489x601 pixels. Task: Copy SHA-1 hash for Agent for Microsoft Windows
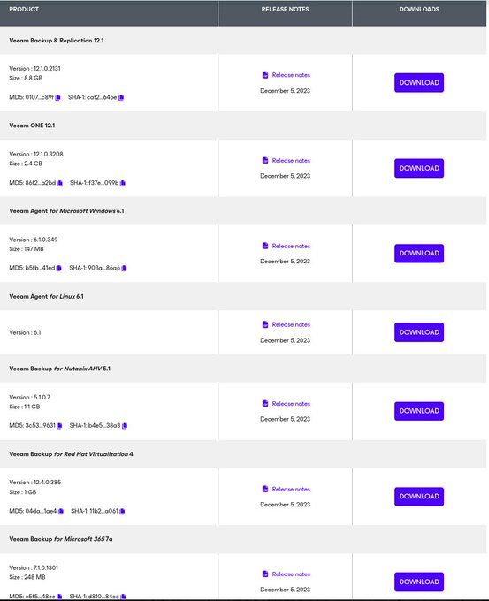124,269
